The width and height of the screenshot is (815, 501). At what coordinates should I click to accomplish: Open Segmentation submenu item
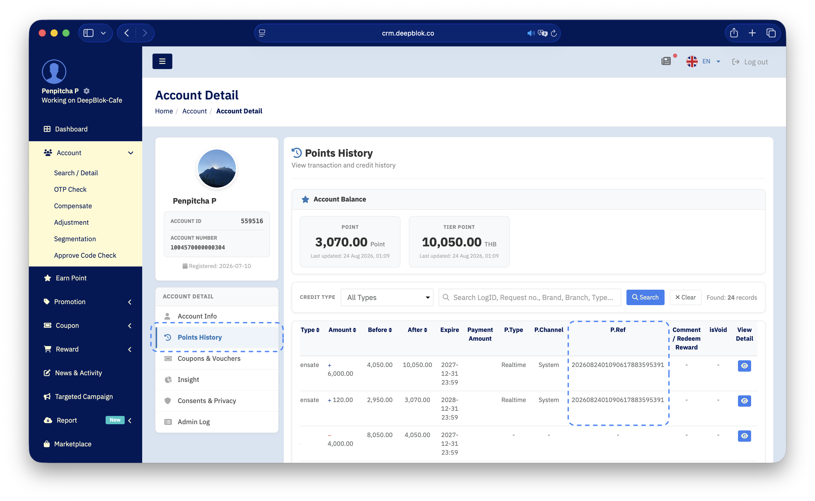pos(75,239)
